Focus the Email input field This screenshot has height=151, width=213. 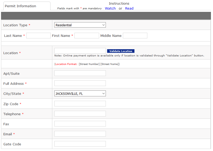(80, 134)
